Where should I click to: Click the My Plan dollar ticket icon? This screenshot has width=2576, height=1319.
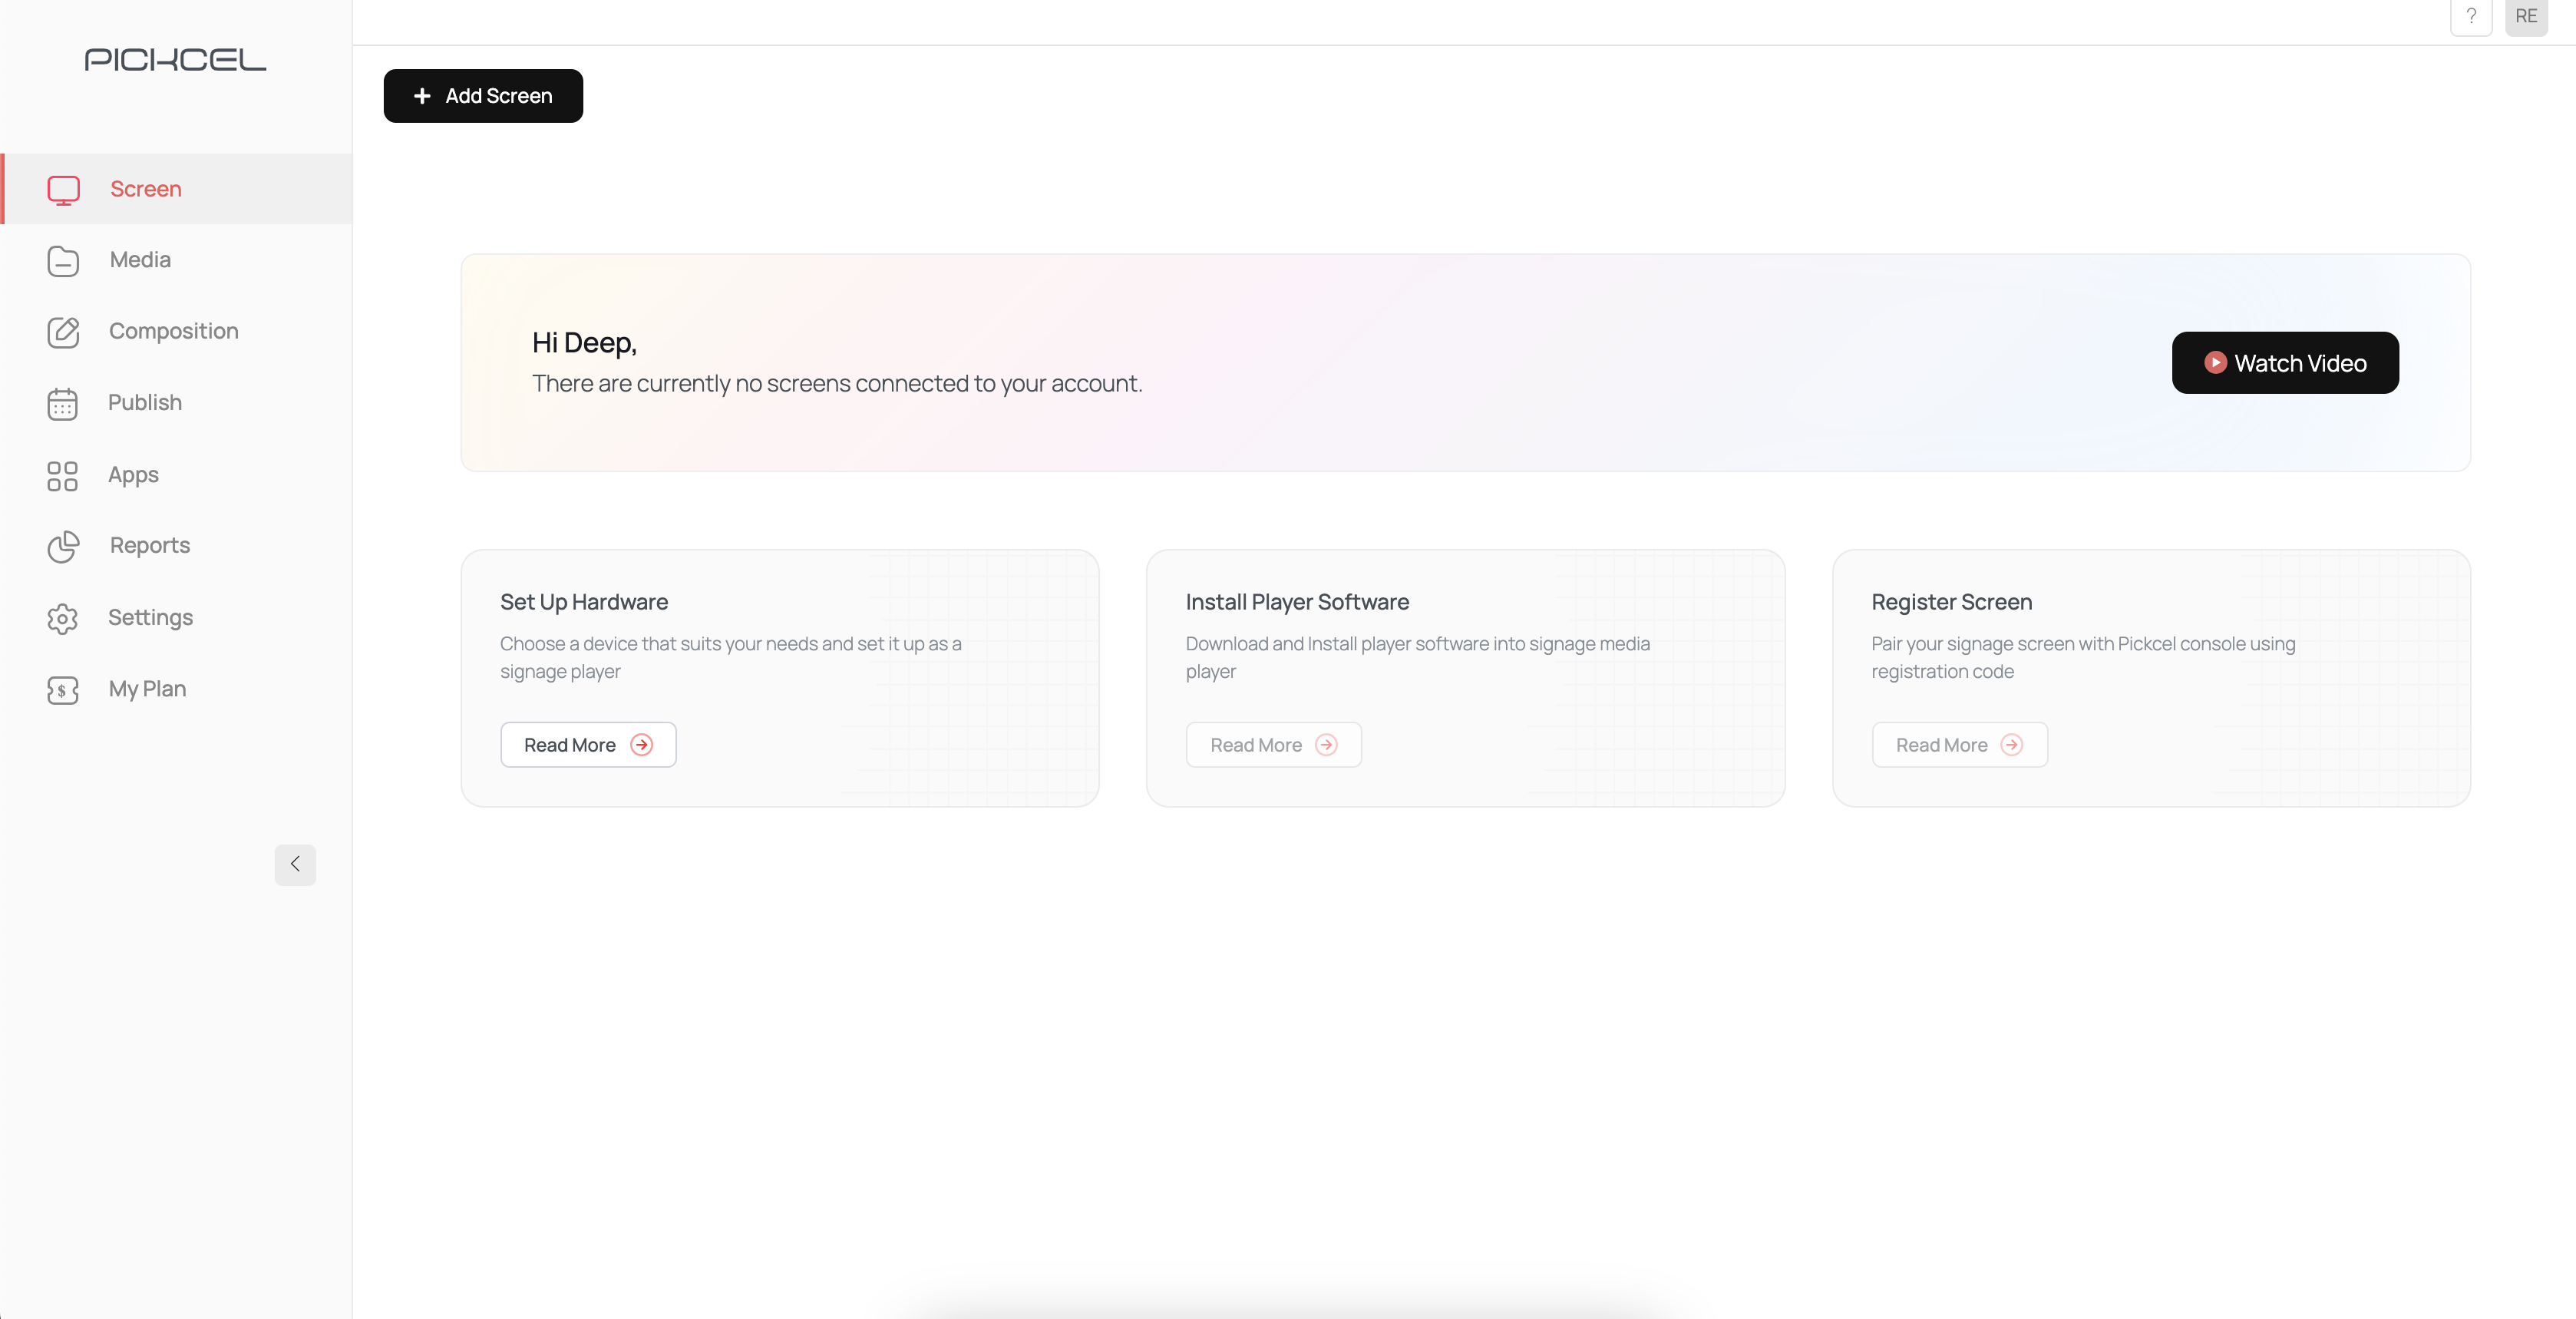coord(62,690)
